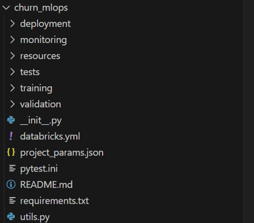Open the requirements.txt file
Screen dimensions: 254x223
tap(54, 201)
